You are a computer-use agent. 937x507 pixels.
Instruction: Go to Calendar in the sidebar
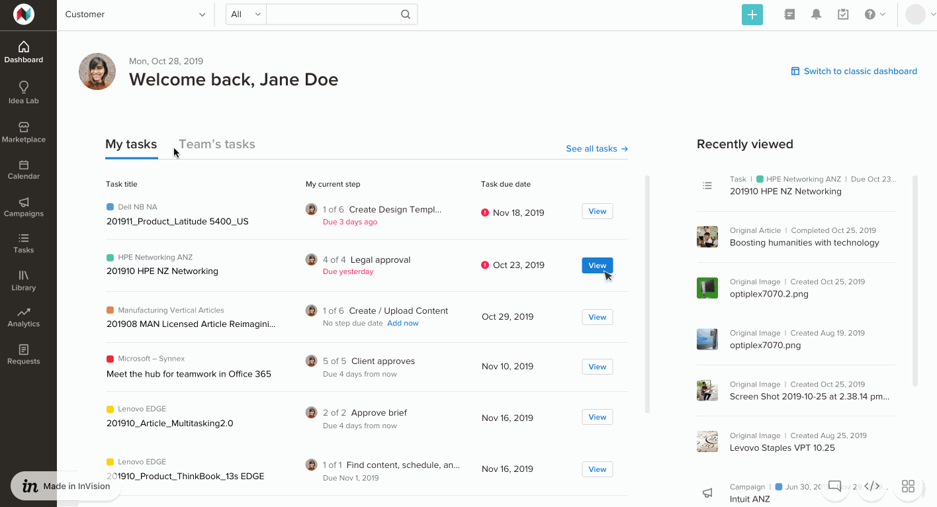coord(24,169)
